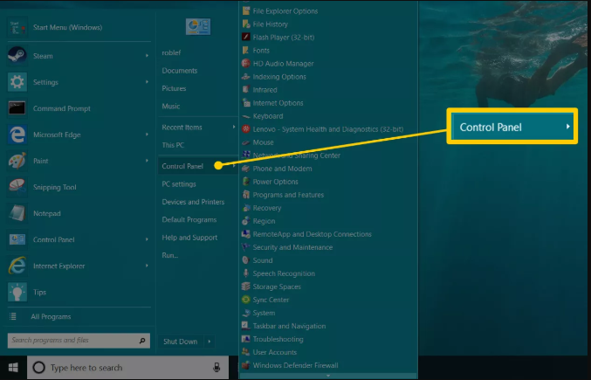Open Pictures from right column
591x380 pixels.
[174, 88]
